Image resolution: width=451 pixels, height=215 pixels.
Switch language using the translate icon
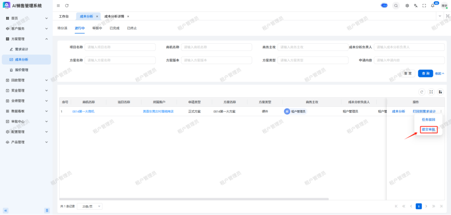point(415,6)
